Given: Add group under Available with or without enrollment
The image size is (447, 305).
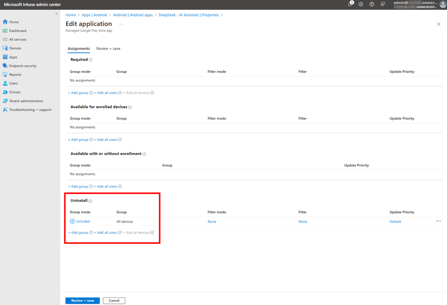Looking at the screenshot, I should pos(78,186).
